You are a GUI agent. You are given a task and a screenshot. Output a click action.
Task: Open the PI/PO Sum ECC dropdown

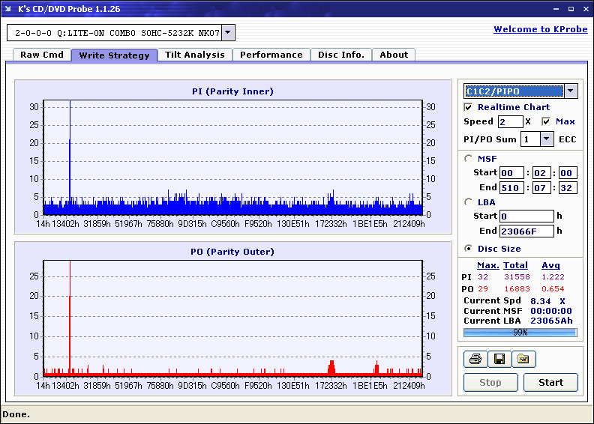coord(547,139)
